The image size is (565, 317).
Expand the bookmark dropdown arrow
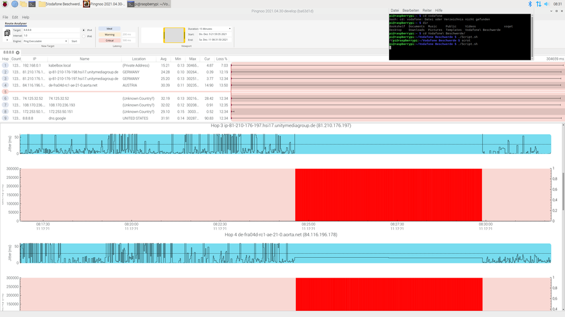pyautogui.click(x=8, y=41)
